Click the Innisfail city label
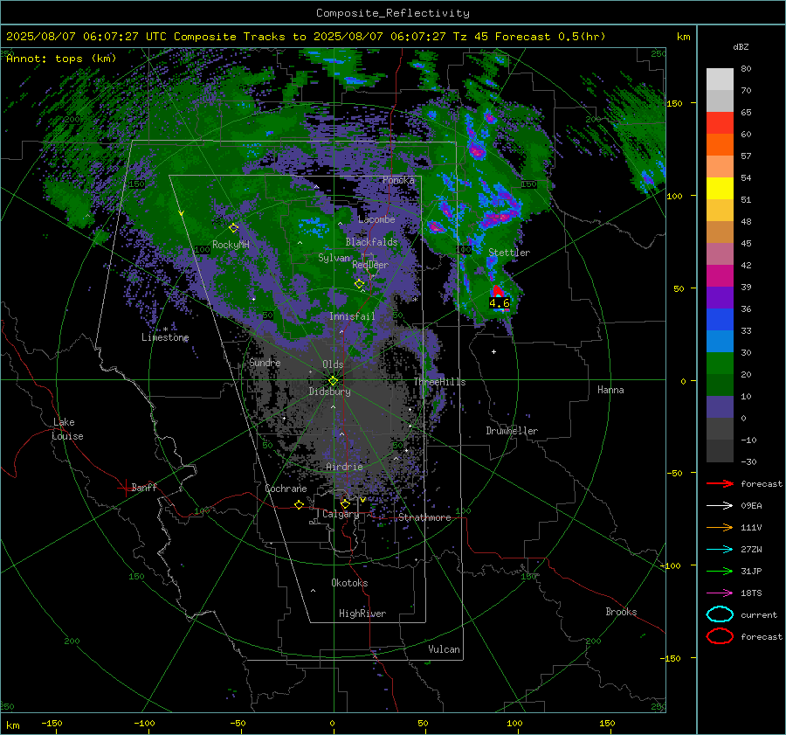The width and height of the screenshot is (786, 735). pyautogui.click(x=352, y=316)
